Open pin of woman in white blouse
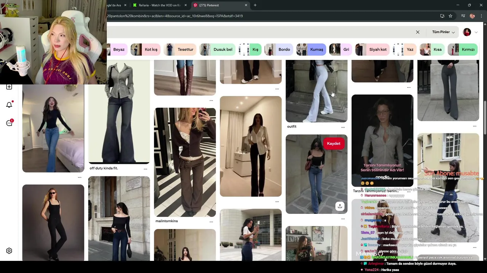The image size is (487, 273). [x=251, y=146]
